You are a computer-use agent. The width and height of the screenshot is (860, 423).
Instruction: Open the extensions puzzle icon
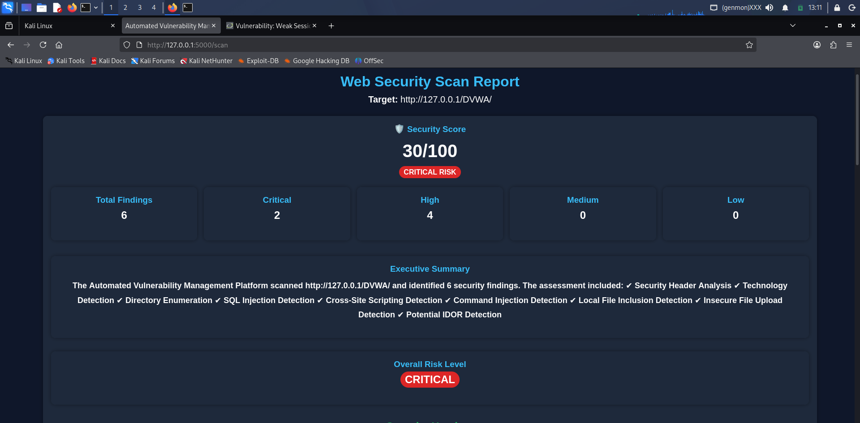pos(833,45)
